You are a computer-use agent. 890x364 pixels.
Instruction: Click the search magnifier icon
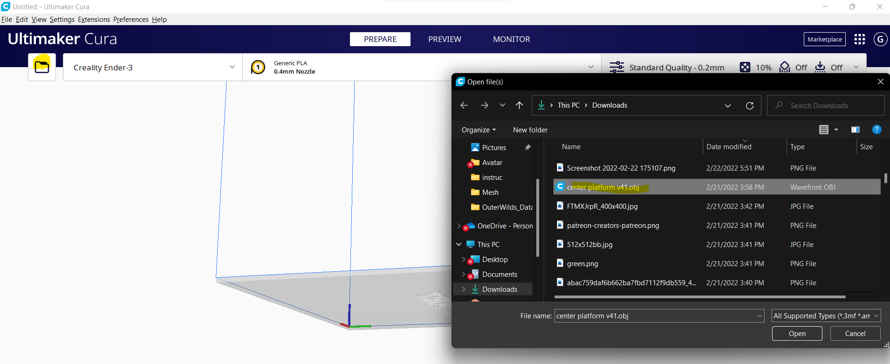[779, 105]
